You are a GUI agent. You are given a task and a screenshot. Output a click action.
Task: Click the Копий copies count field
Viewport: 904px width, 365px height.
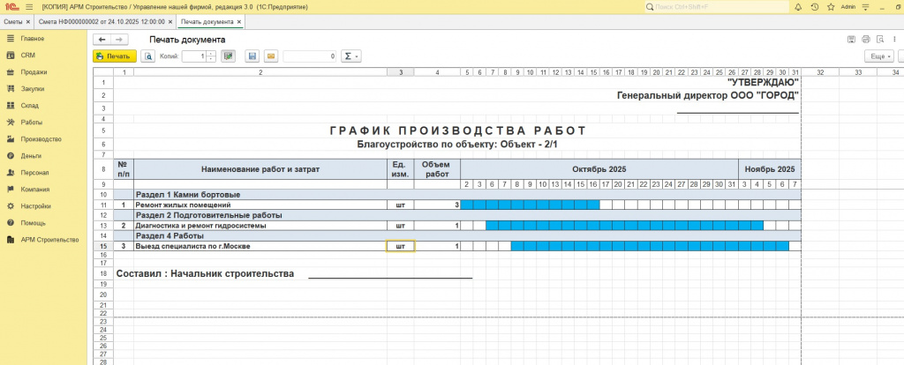click(x=193, y=56)
